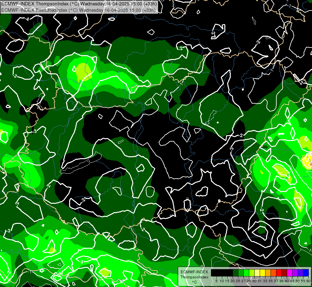Click the BestLiftedIndex title line at top
The image size is (312, 287).
point(78,10)
